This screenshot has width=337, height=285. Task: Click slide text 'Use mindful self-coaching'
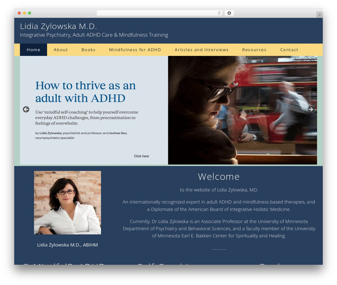pyautogui.click(x=87, y=118)
